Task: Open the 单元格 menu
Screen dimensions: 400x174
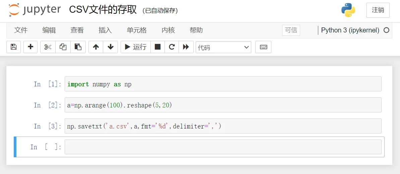Action: (x=137, y=30)
